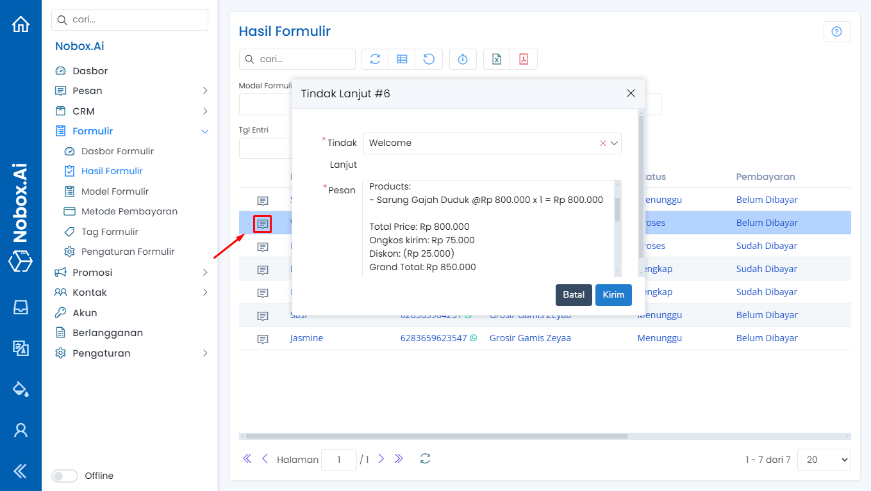Open the inbox icon in the blue sidebar
This screenshot has width=871, height=491.
coord(21,307)
